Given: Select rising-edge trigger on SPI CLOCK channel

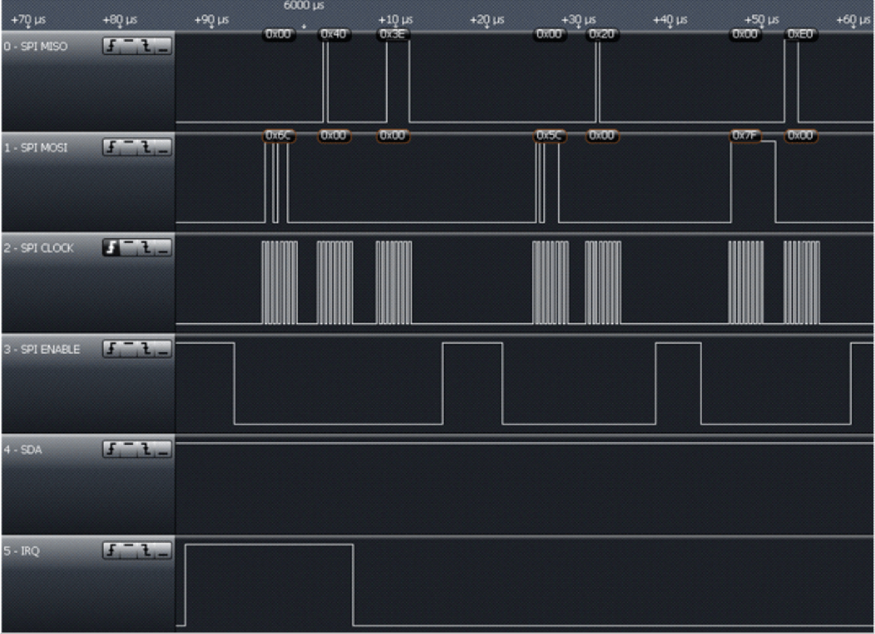Looking at the screenshot, I should (111, 247).
